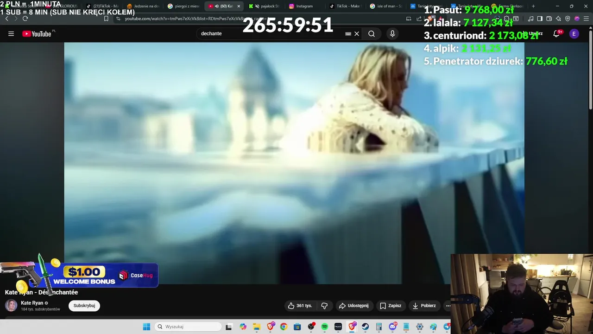Open the on-screen keyboard in search box
This screenshot has width=593, height=334.
point(348,34)
